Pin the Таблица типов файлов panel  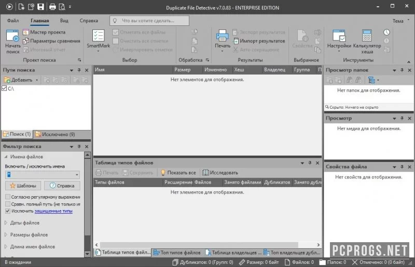click(x=310, y=163)
